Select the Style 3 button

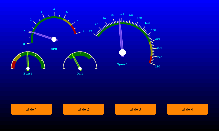[135, 109]
